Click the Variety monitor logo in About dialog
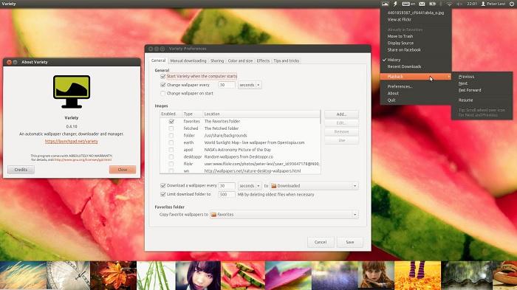 click(72, 92)
